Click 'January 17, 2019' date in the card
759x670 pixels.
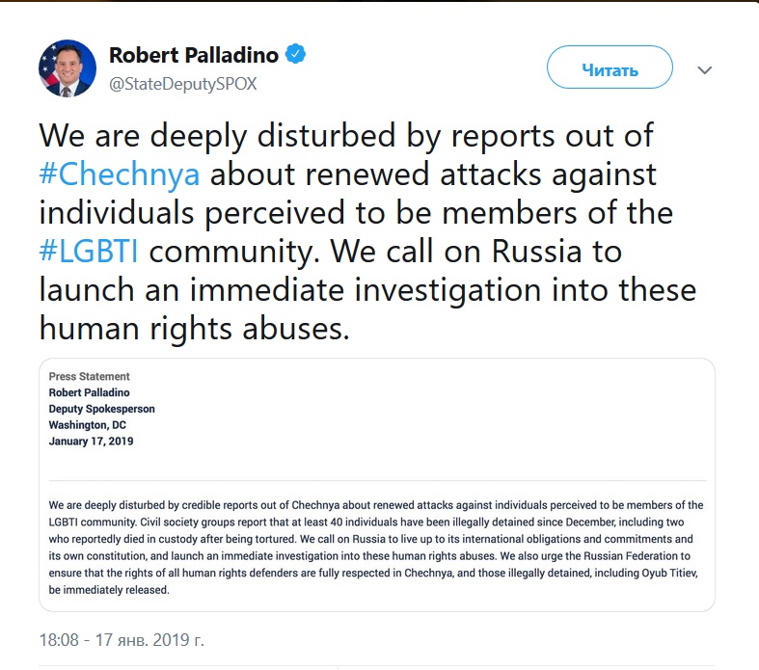click(x=91, y=442)
